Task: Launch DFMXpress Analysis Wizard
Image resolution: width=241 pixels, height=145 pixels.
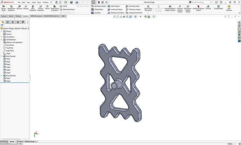Action: point(188,9)
